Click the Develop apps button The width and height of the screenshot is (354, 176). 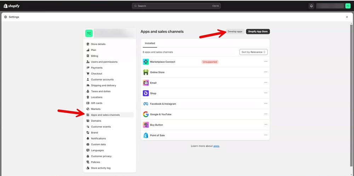coord(235,31)
